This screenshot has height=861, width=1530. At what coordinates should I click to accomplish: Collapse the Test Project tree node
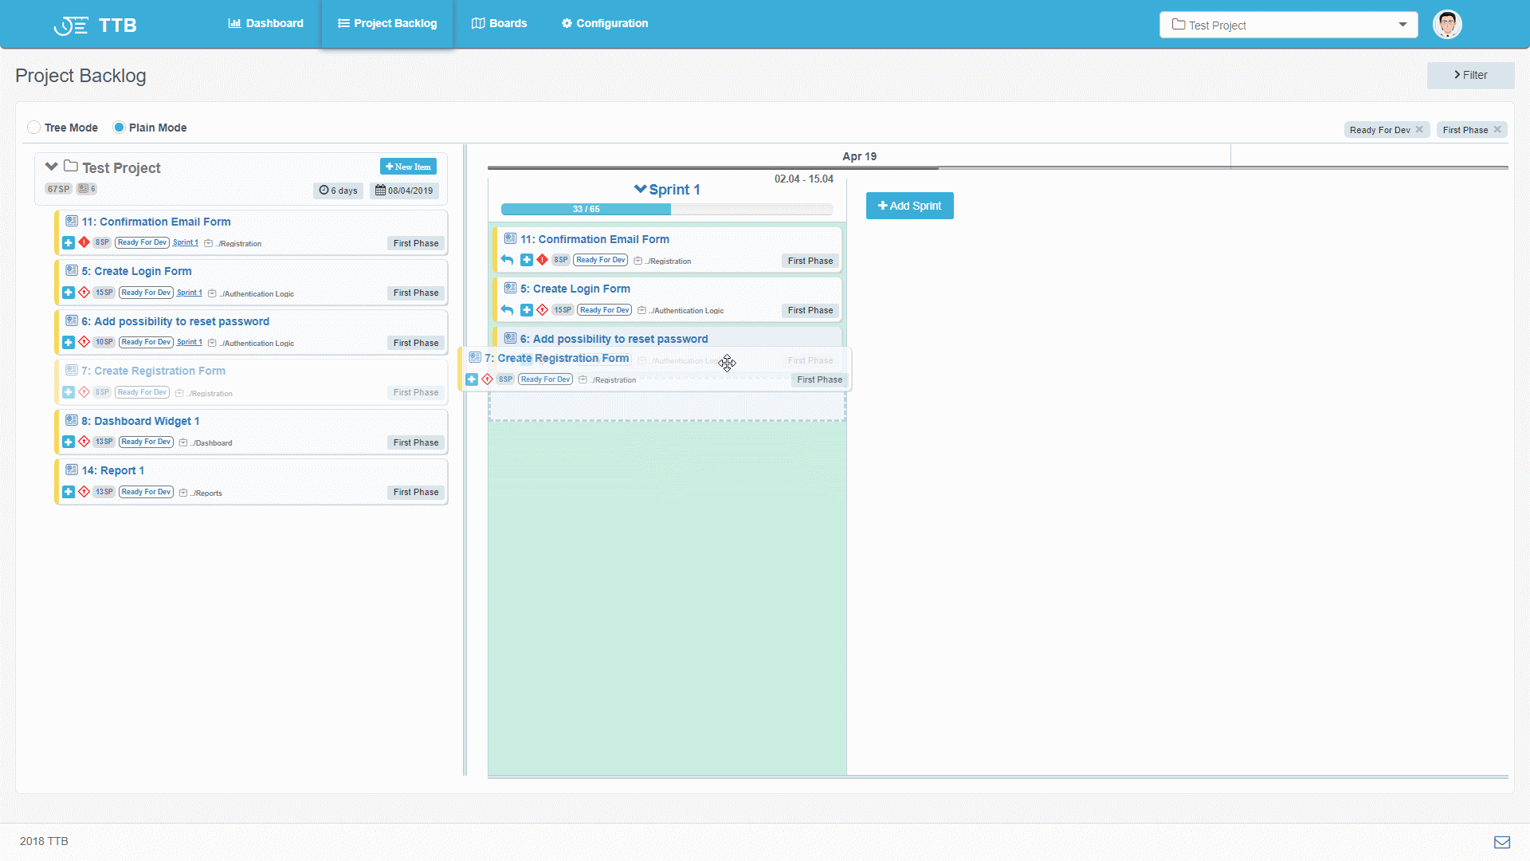tap(51, 167)
